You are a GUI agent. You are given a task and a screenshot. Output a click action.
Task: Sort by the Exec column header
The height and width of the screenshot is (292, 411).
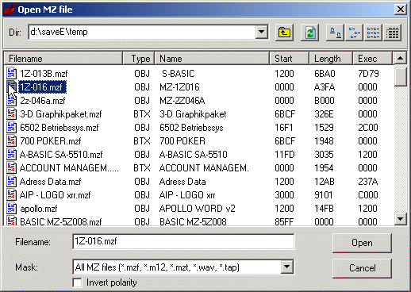(x=372, y=59)
